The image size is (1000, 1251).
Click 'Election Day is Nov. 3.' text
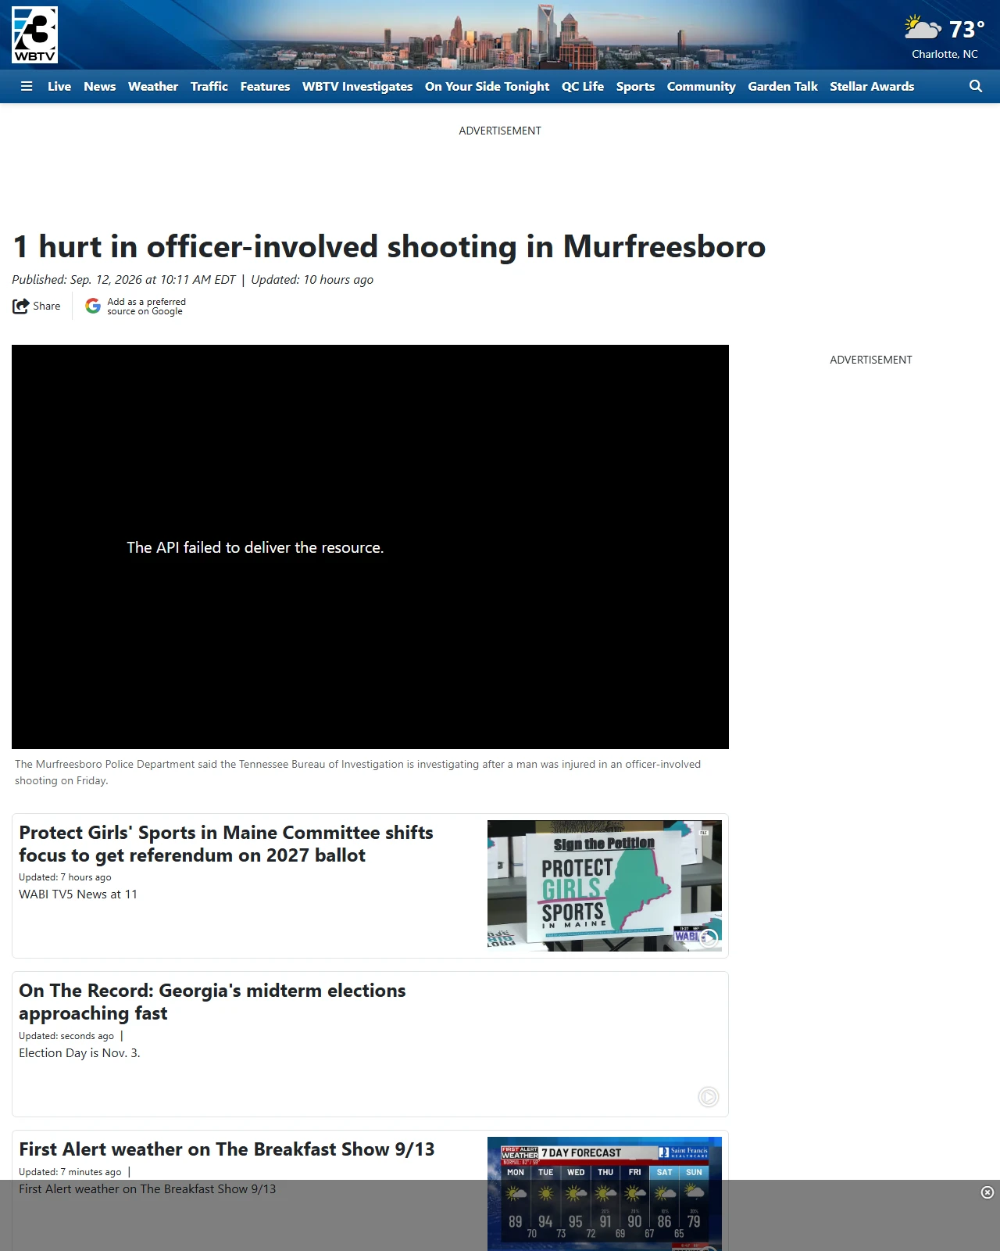[x=80, y=1052]
